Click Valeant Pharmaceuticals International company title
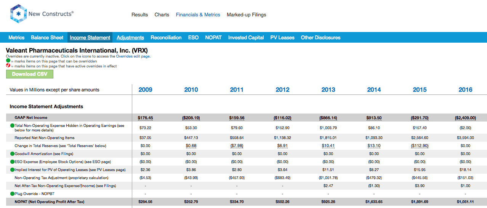Image resolution: width=487 pixels, height=208 pixels. (77, 50)
